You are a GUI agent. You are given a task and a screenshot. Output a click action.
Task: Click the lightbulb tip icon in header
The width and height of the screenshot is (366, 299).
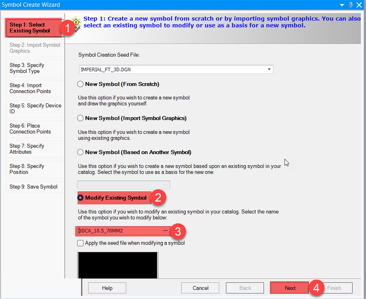(76, 24)
